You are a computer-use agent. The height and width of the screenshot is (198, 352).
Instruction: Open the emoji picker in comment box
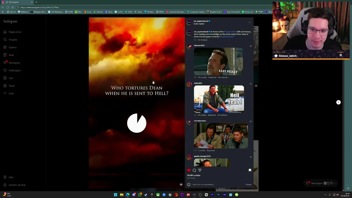click(x=189, y=185)
